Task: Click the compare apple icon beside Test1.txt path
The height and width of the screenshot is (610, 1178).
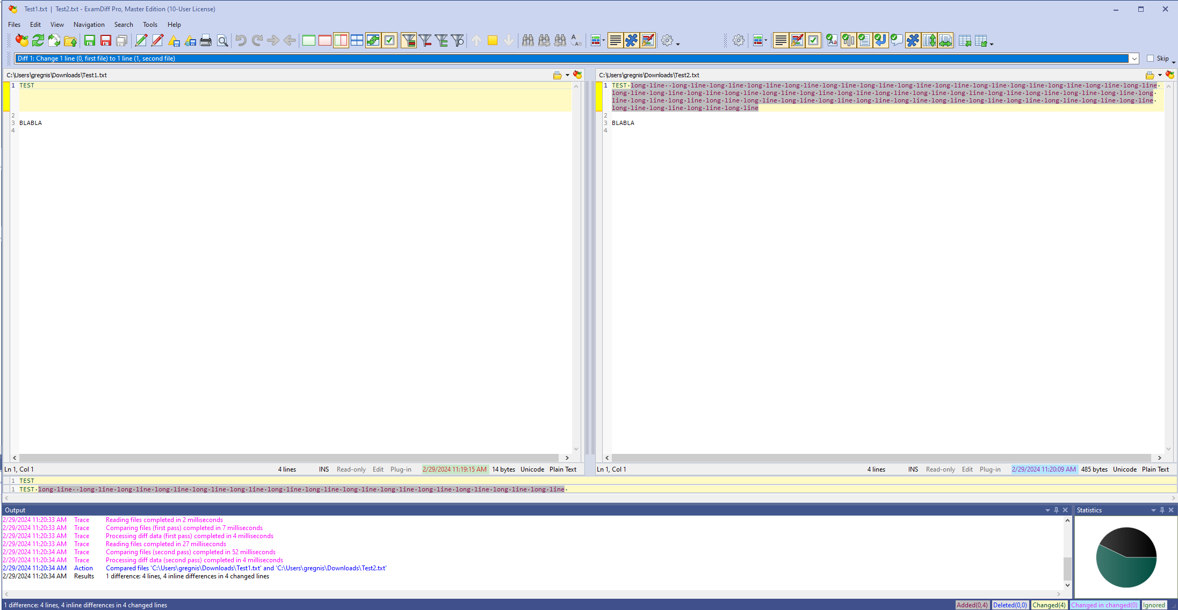Action: (x=578, y=75)
